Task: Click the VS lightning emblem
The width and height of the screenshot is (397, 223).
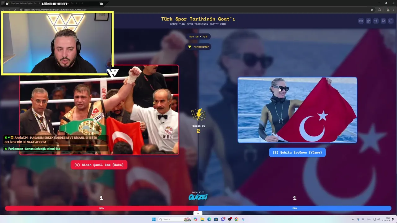Action: click(x=198, y=115)
